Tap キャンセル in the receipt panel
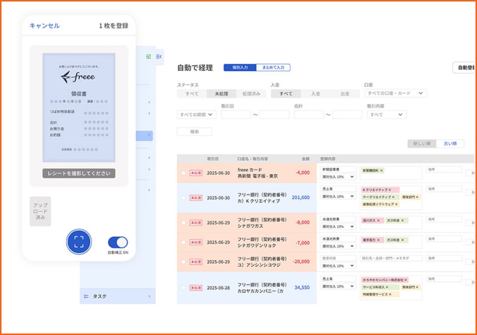The image size is (477, 335). (x=45, y=26)
